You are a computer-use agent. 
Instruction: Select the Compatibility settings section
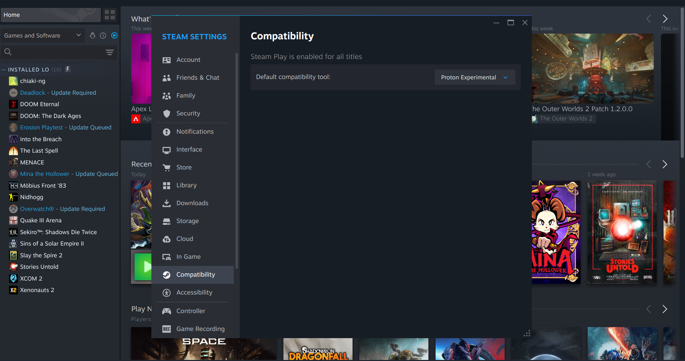(193, 275)
